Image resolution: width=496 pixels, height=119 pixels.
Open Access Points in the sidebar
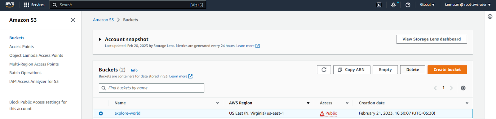click(21, 46)
